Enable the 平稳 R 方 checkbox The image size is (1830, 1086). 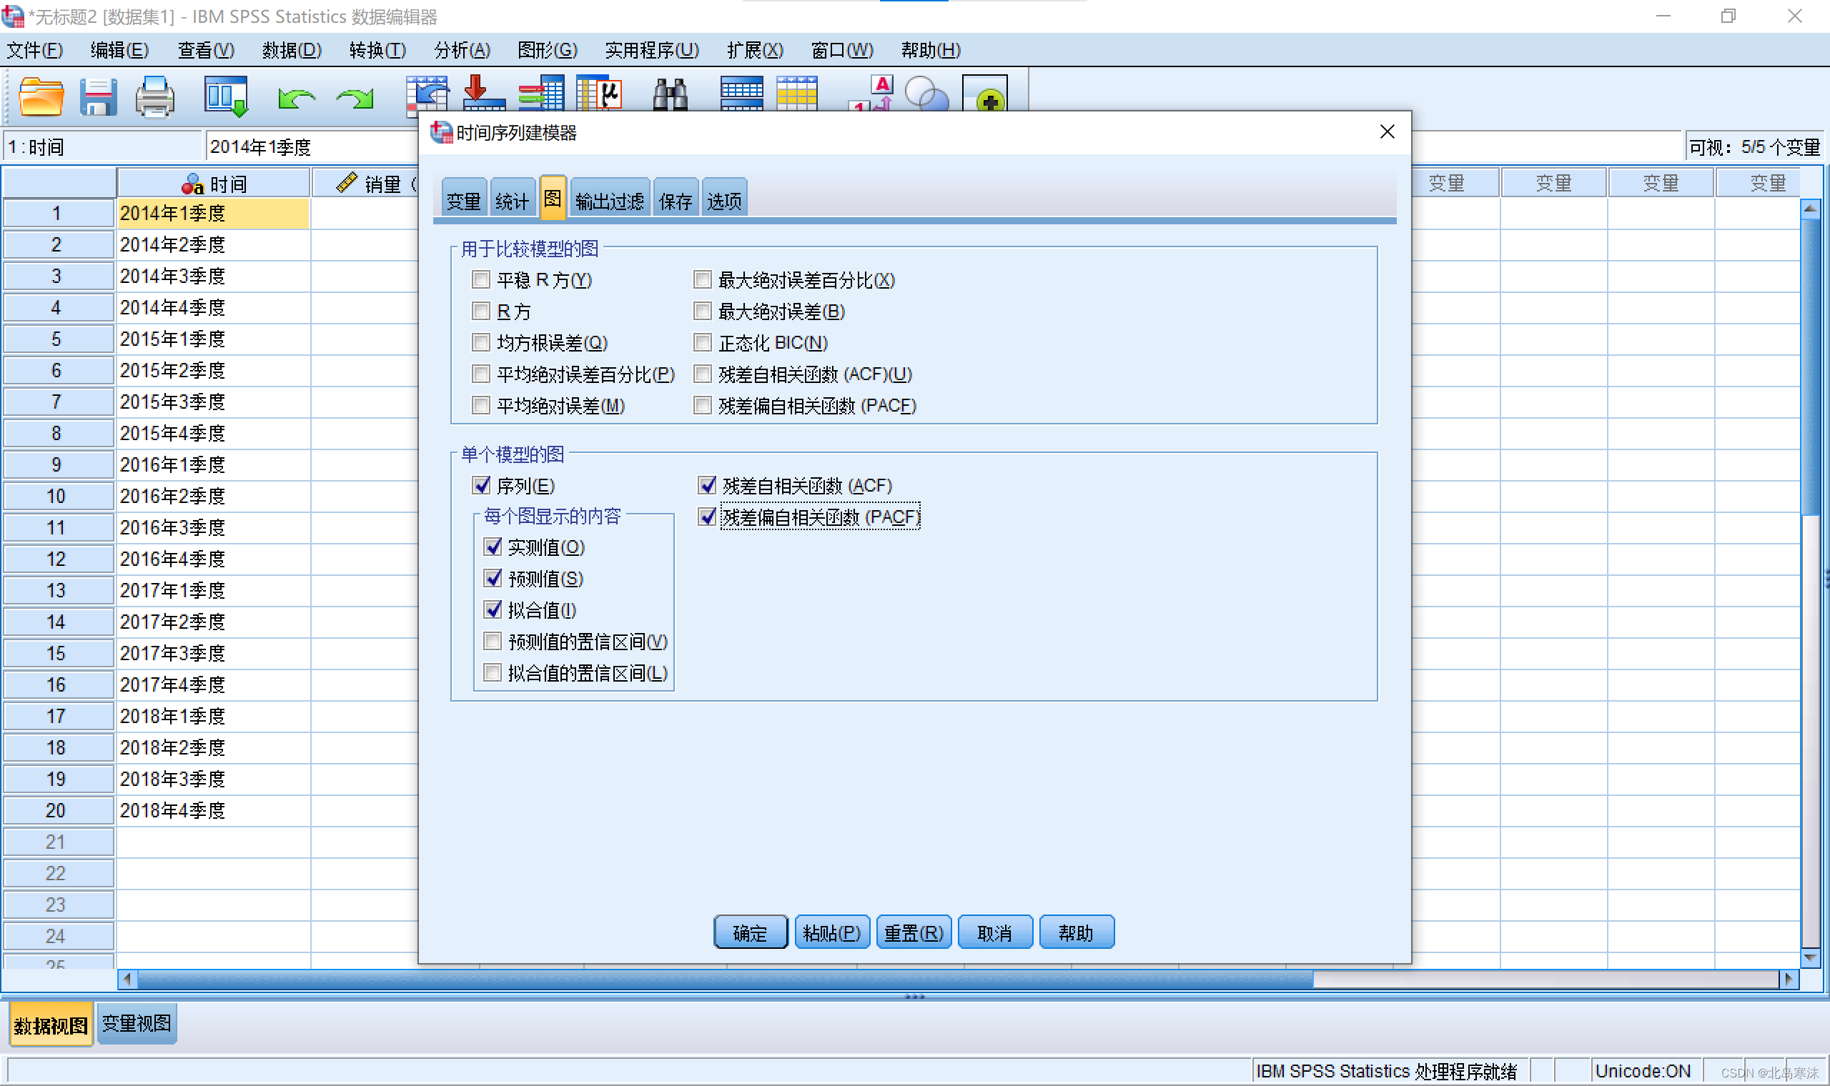pos(481,279)
